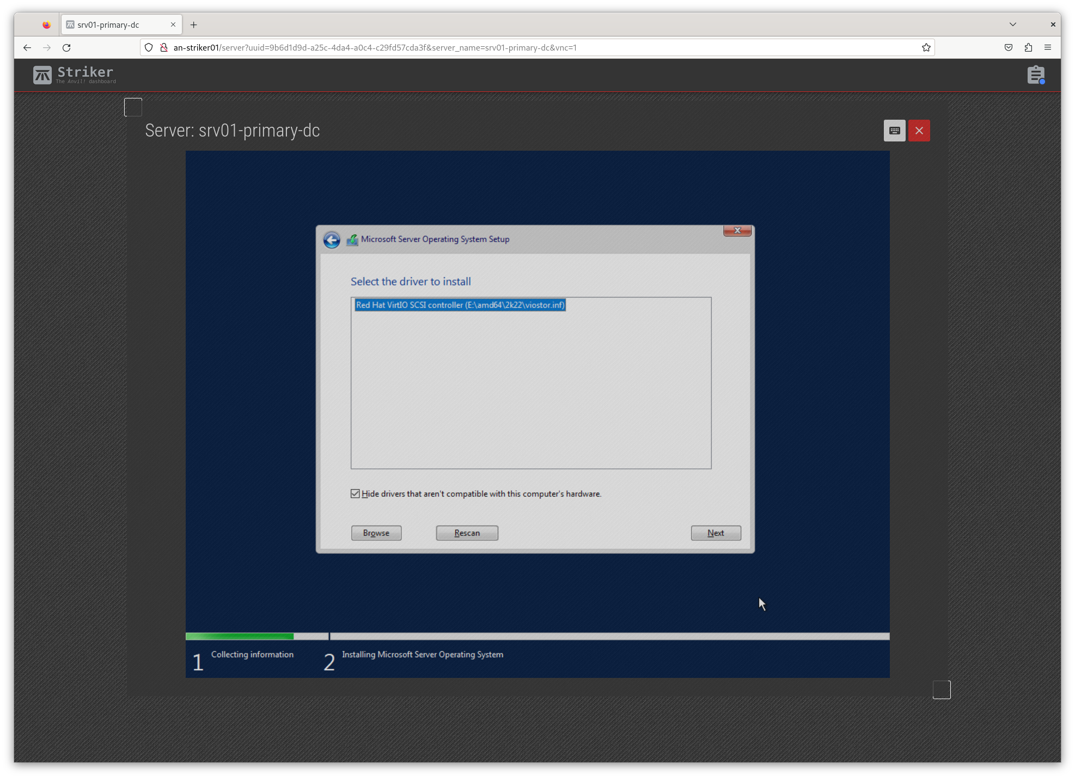Select the srv01-primary-dc browser tab
The height and width of the screenshot is (778, 1075).
click(x=121, y=25)
